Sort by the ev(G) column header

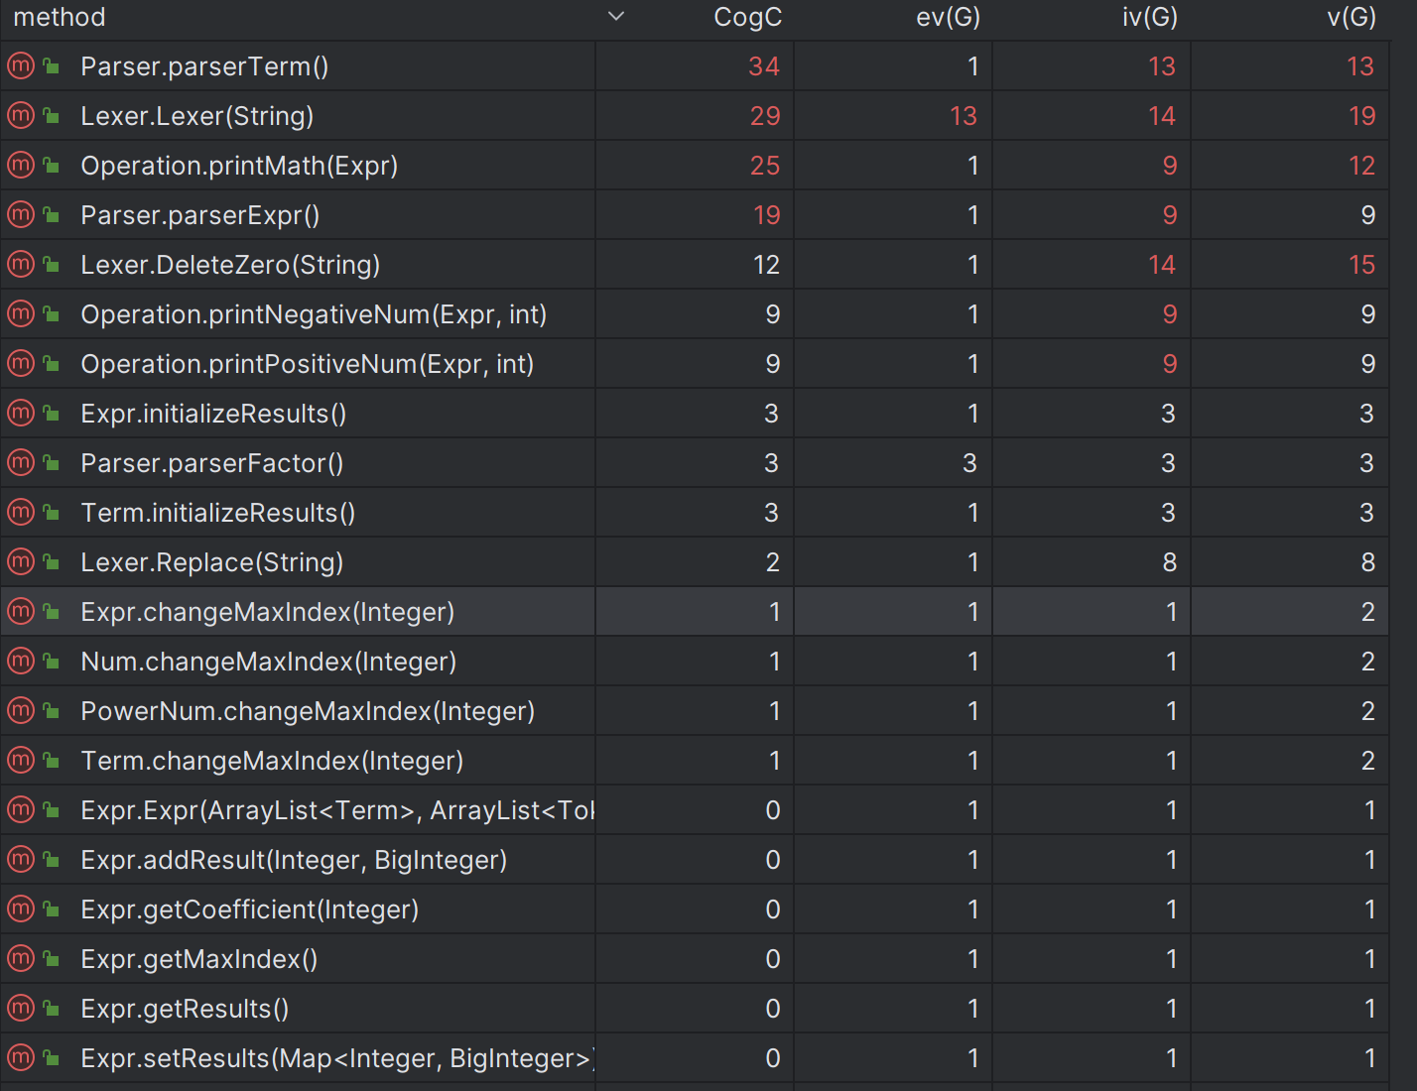coord(948,17)
